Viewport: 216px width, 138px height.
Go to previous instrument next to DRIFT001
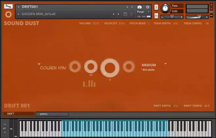[127, 7]
